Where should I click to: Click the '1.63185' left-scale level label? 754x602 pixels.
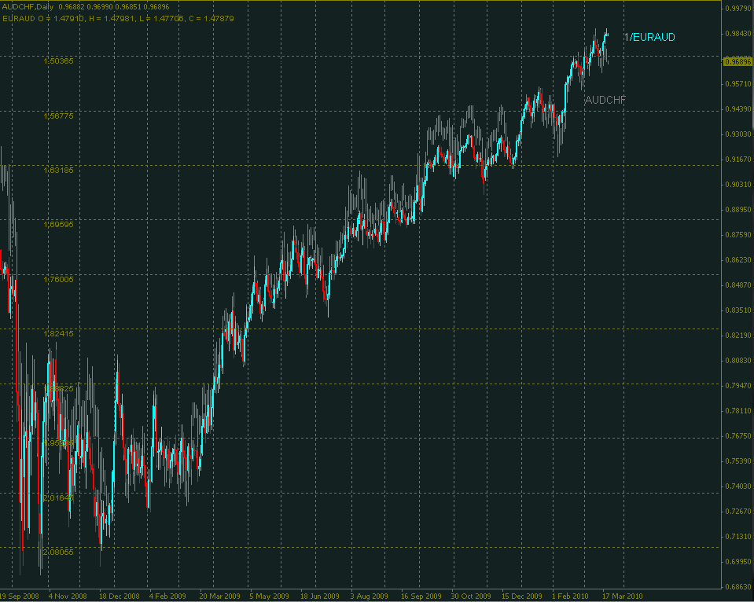pos(59,171)
